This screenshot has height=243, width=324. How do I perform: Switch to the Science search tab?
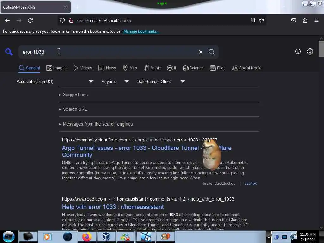[193, 68]
